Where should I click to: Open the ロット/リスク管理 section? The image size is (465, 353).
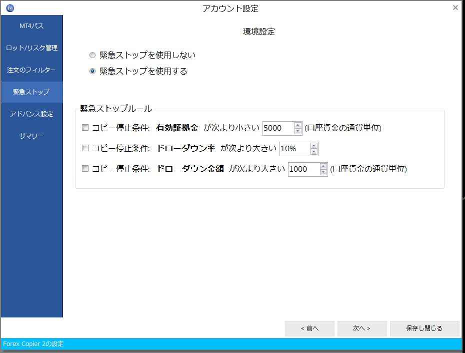point(31,48)
